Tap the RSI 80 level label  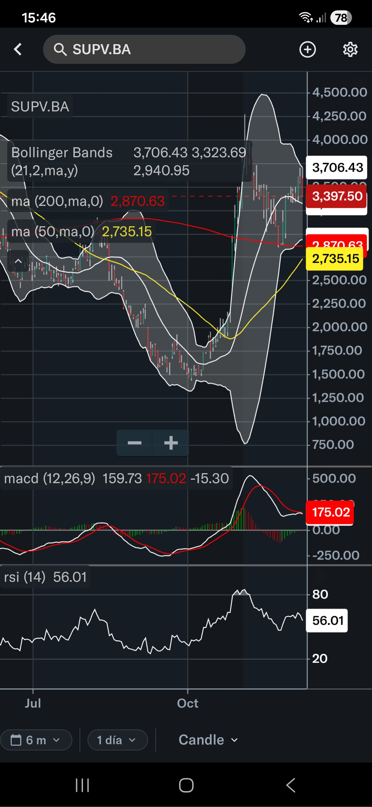click(x=320, y=594)
